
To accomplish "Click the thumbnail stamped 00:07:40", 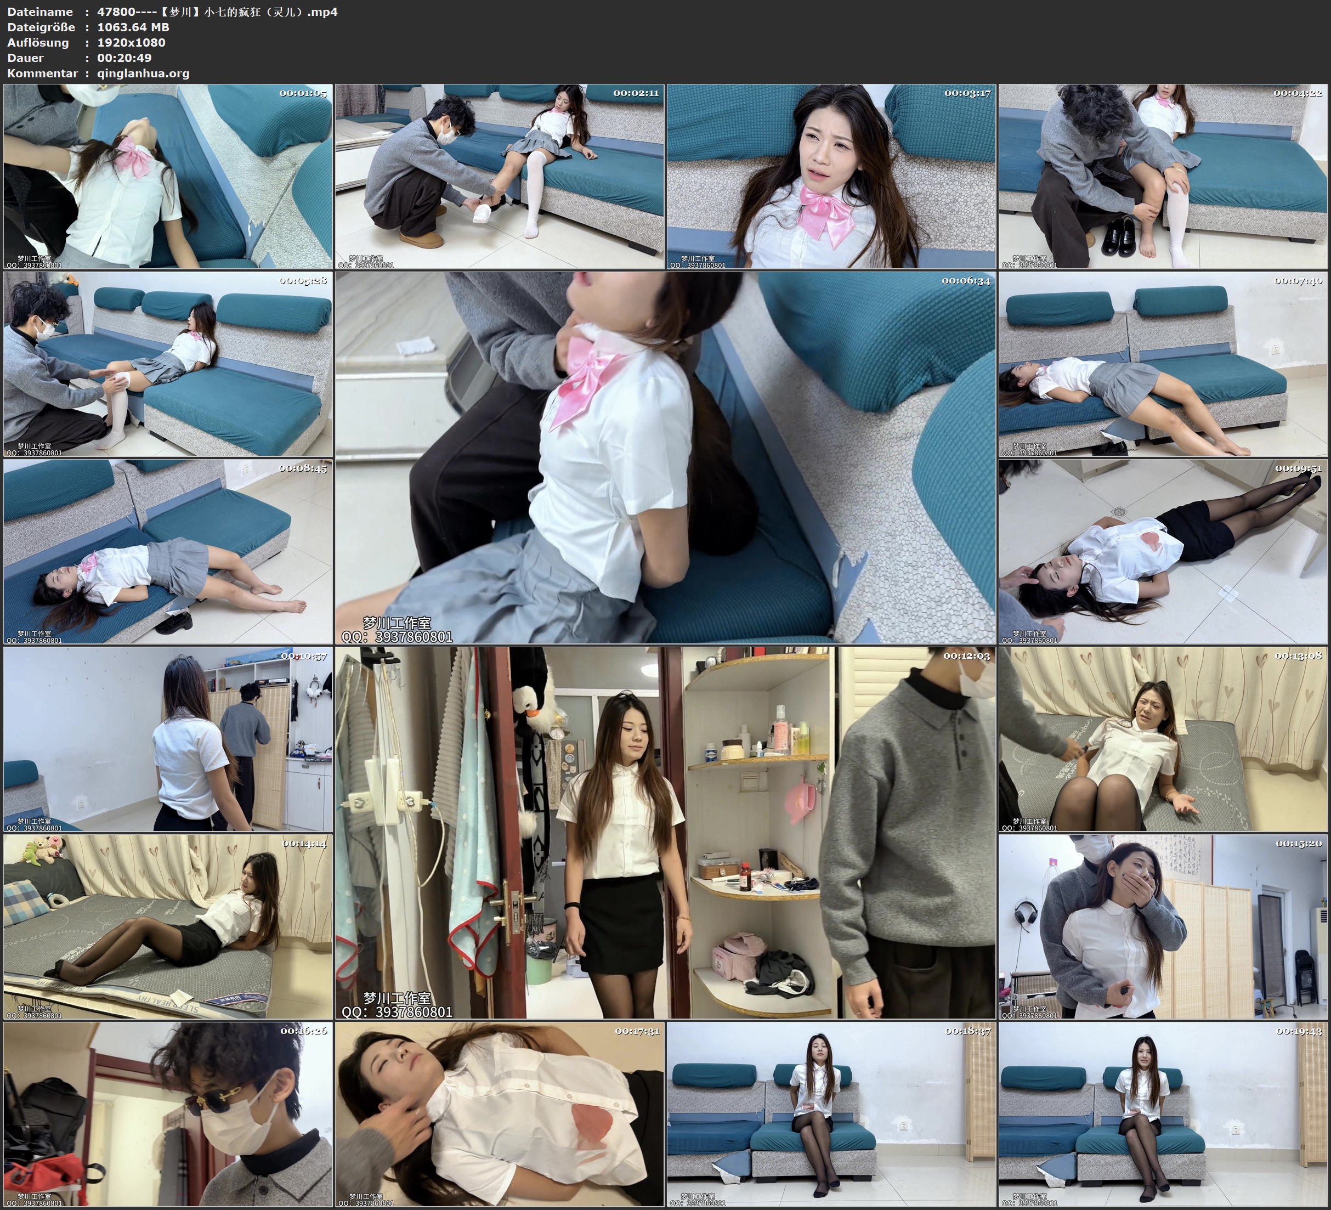I will click(x=1163, y=363).
